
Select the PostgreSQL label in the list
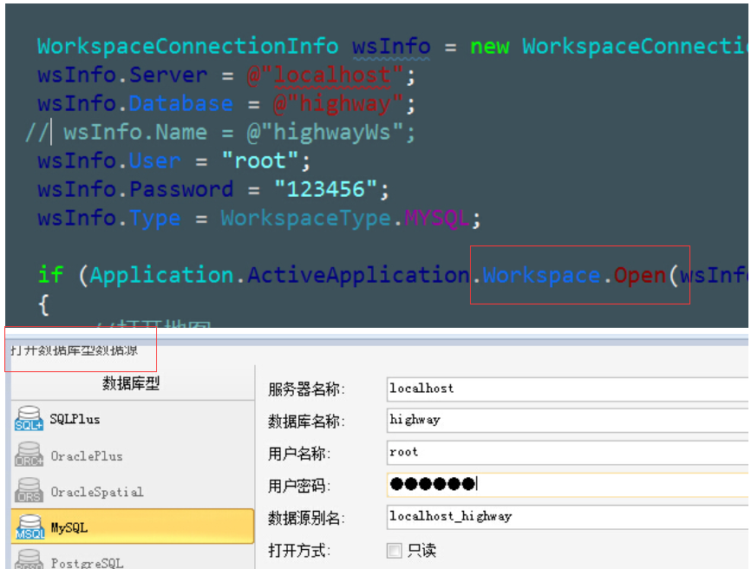[87, 563]
